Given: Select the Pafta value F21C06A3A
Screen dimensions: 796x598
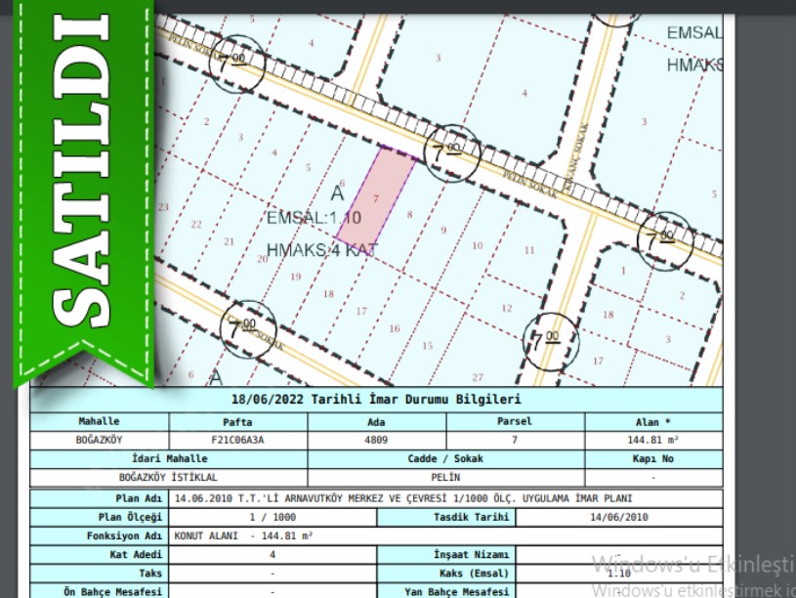Looking at the screenshot, I should click(x=238, y=440).
